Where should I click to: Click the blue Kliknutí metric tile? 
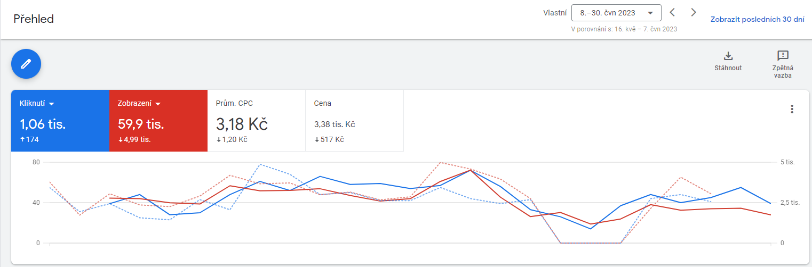click(x=60, y=121)
